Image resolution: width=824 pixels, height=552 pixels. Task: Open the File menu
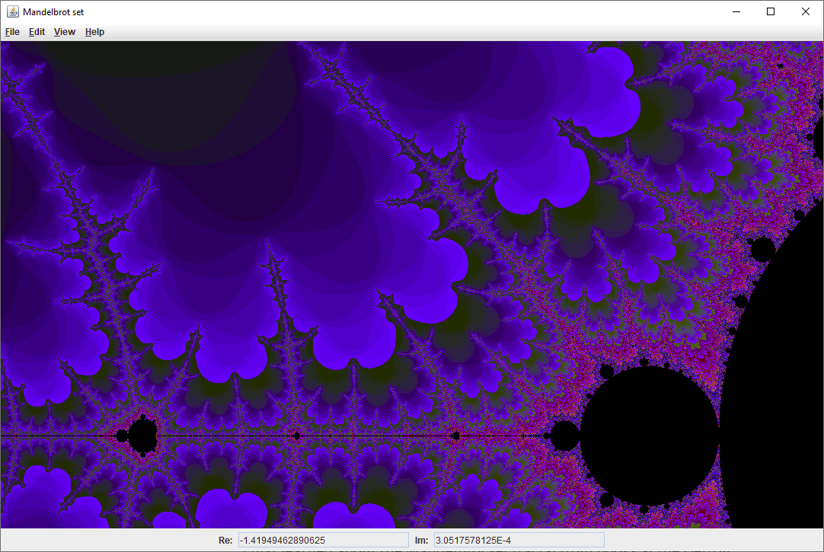point(12,31)
